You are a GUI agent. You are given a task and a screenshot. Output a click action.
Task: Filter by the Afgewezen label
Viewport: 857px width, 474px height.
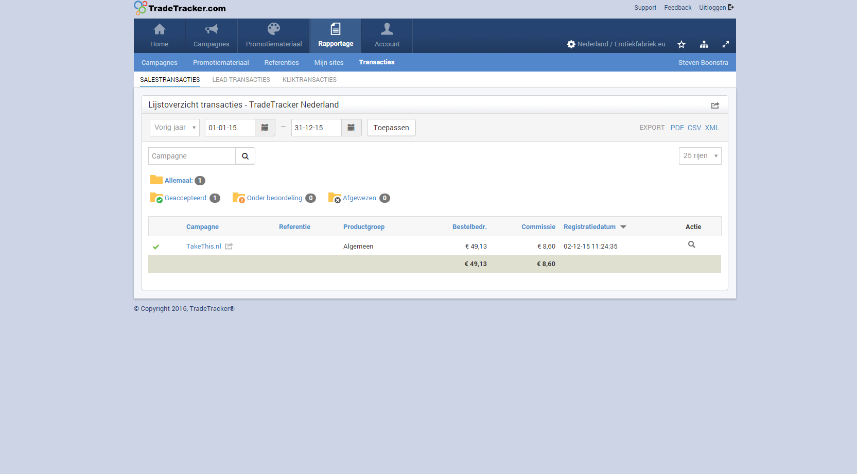tap(360, 198)
